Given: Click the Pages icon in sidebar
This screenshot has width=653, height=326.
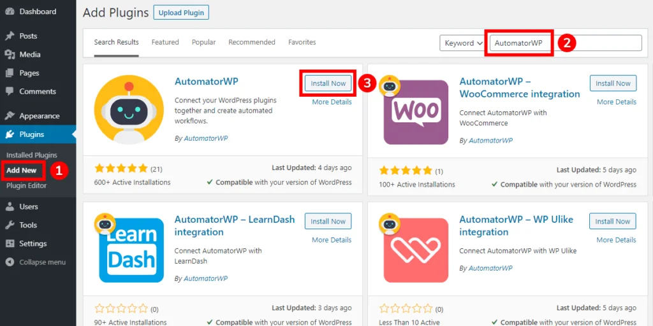Looking at the screenshot, I should (x=10, y=73).
